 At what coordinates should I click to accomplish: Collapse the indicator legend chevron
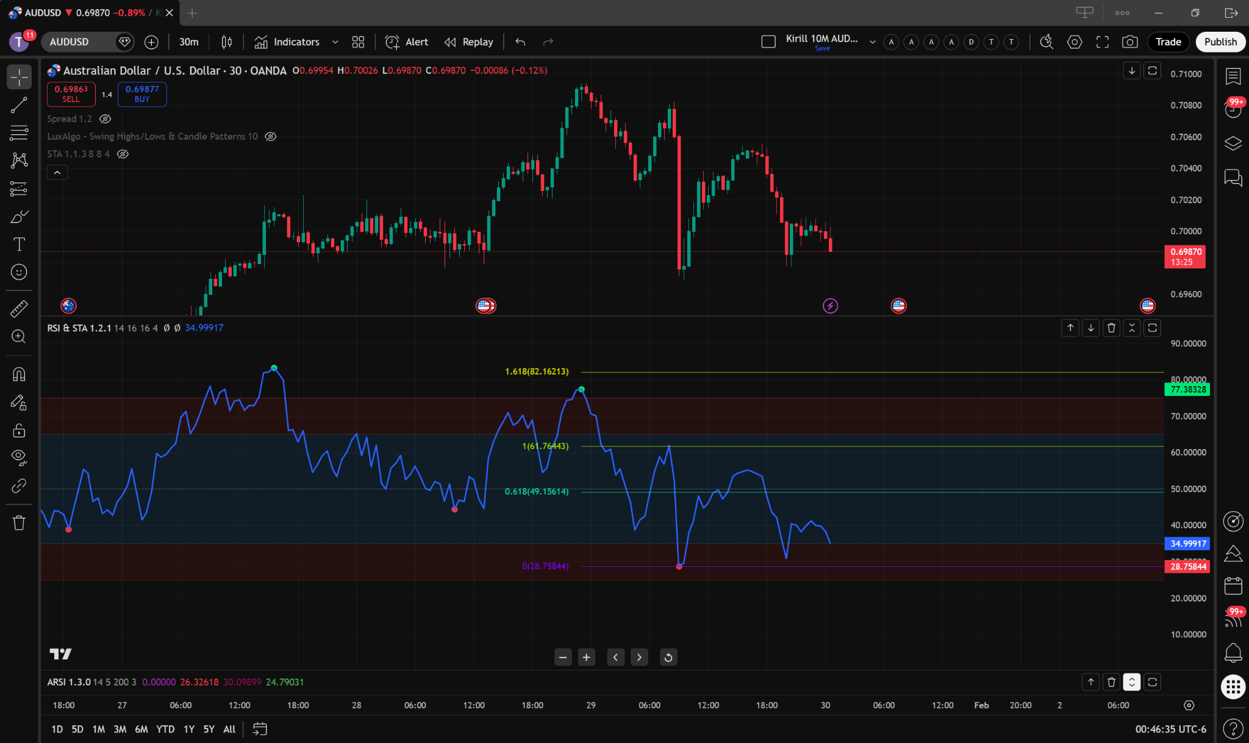(57, 173)
